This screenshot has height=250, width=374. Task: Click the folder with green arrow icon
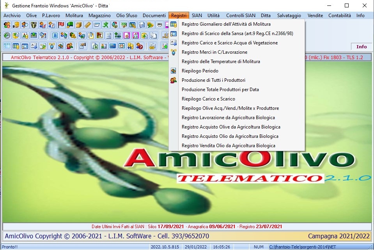tap(43, 46)
